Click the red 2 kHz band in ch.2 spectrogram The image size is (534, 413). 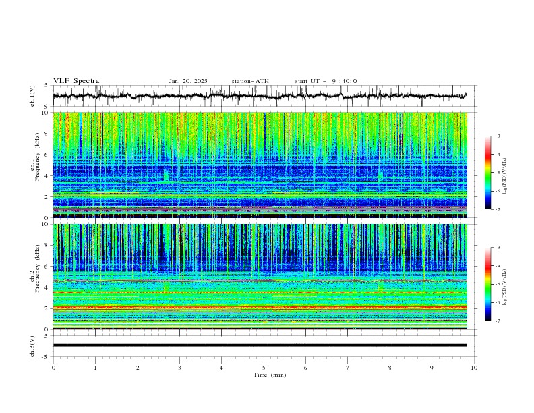[260, 307]
